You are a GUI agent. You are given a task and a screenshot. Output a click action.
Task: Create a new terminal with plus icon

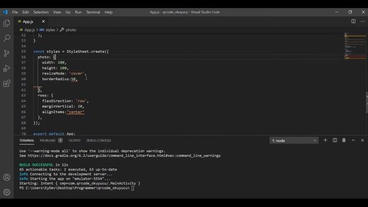click(325, 140)
